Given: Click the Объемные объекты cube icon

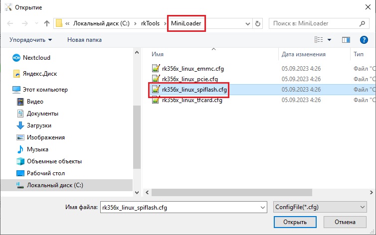Looking at the screenshot, I should click(20, 161).
